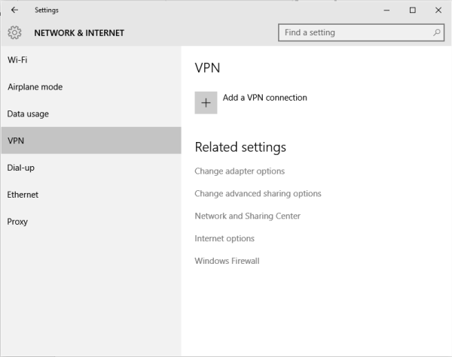Click Change advanced sharing options
452x357 pixels.
pyautogui.click(x=258, y=194)
